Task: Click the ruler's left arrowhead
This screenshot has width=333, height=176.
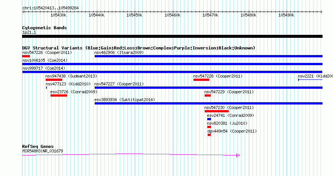Action: click(23, 12)
